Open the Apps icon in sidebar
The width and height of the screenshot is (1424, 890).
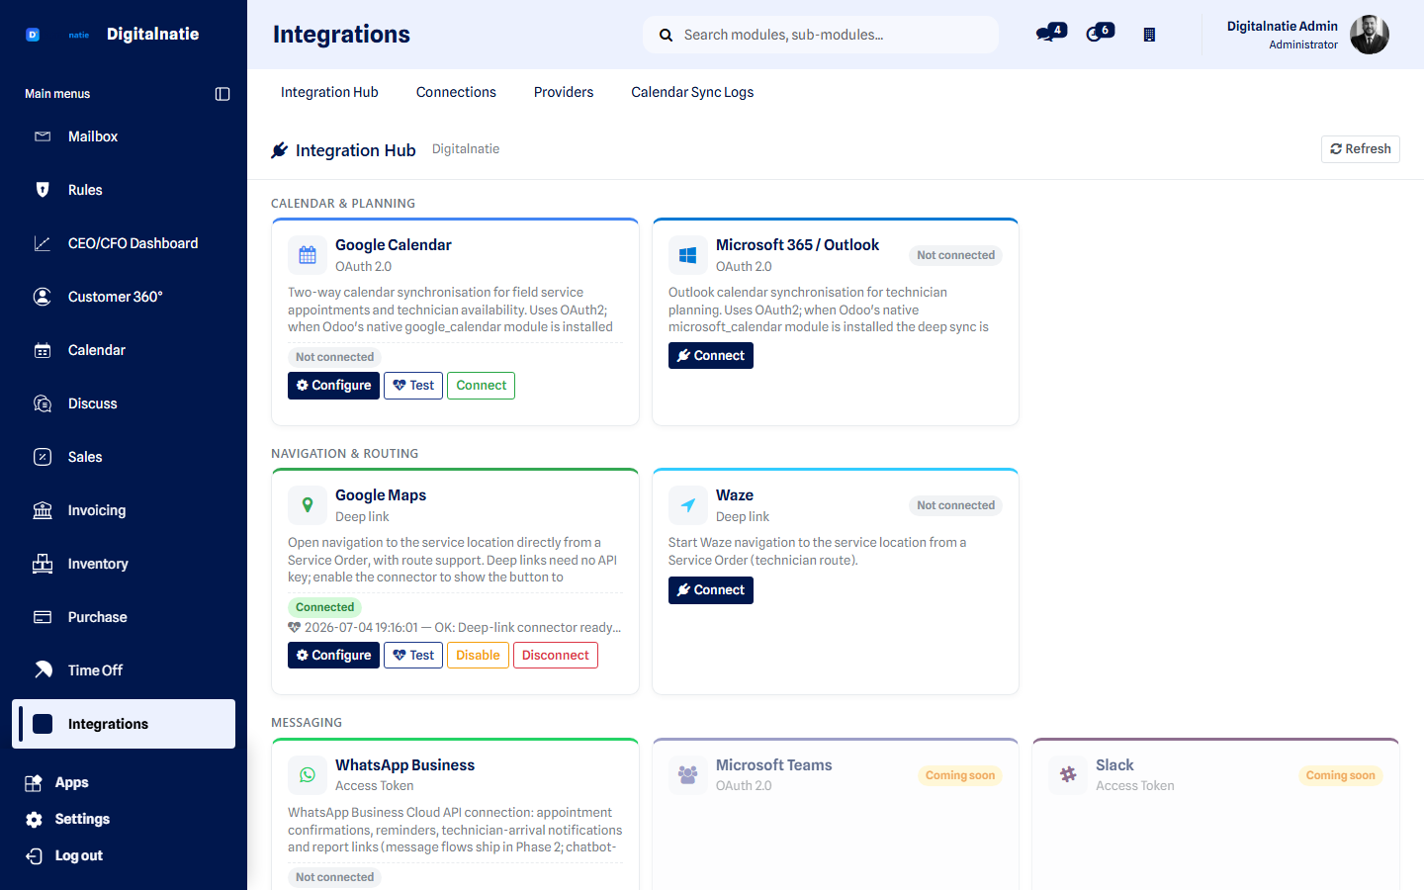(x=34, y=783)
